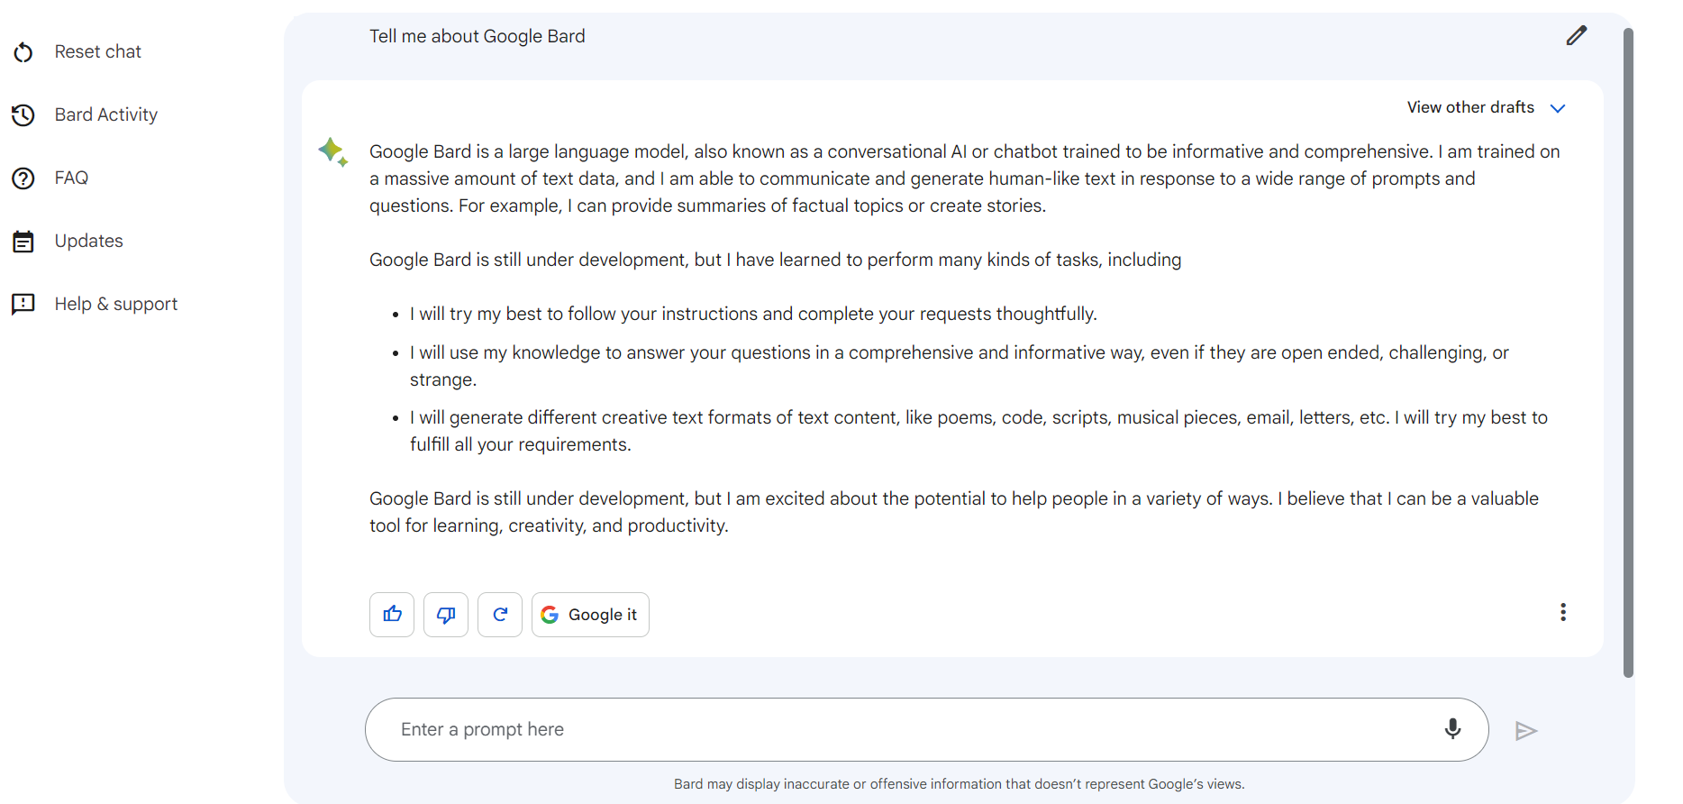Click the bullet about answering questions comprehensively

point(960,366)
